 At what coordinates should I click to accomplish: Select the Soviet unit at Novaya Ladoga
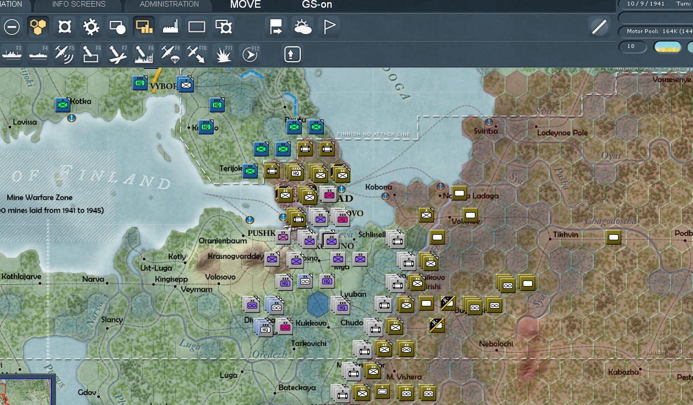coord(459,193)
